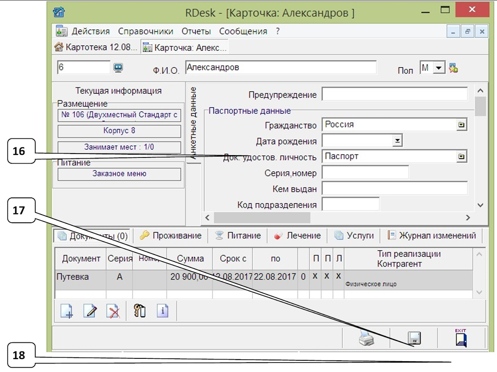Click the Корпус 8 placement button
Image resolution: width=497 pixels, height=372 pixels.
[x=119, y=131]
